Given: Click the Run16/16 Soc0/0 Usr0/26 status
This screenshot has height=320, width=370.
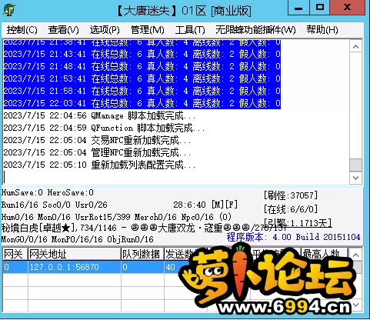Looking at the screenshot, I should point(55,205).
